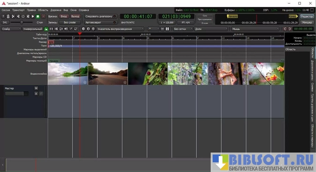Click the red frog video thumbnail
Image resolution: width=316 pixels, height=172 pixels.
coord(148,74)
